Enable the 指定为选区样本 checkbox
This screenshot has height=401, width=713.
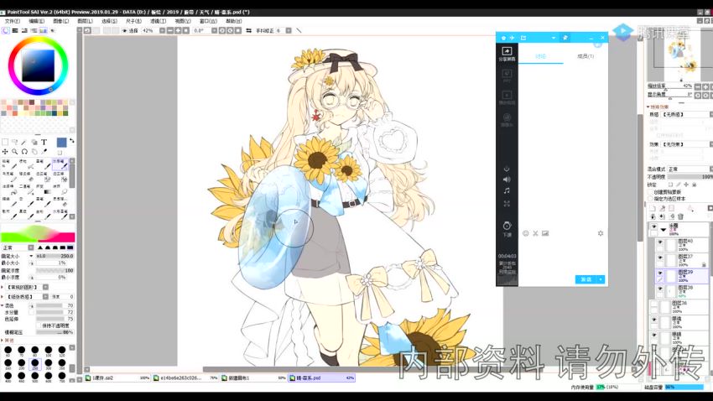click(651, 199)
